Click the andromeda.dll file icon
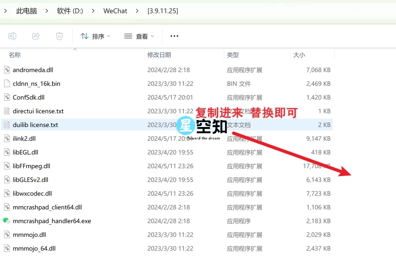 tap(7, 70)
